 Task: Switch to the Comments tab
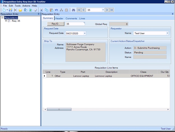coord(71,18)
